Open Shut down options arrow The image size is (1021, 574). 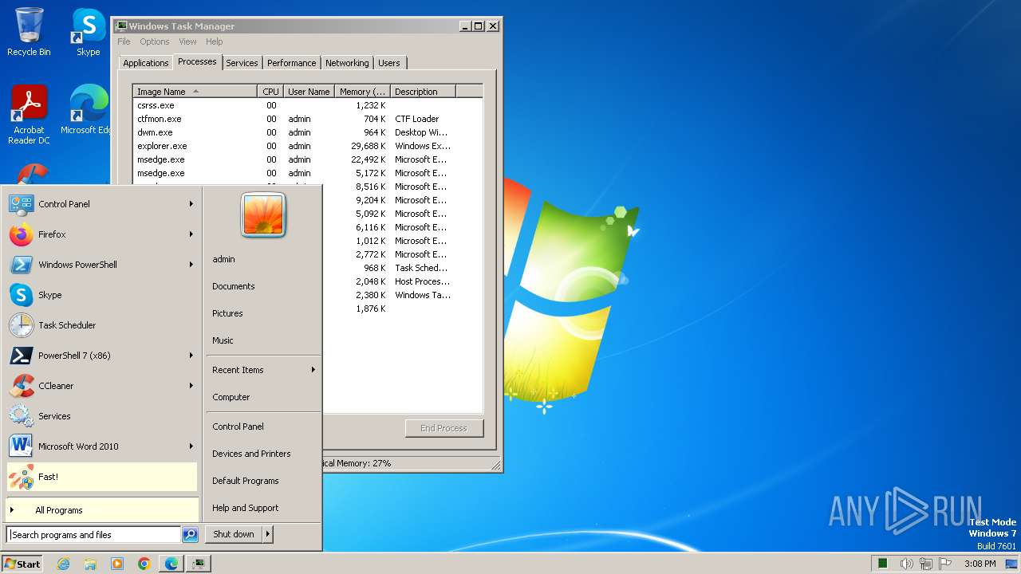coord(268,534)
